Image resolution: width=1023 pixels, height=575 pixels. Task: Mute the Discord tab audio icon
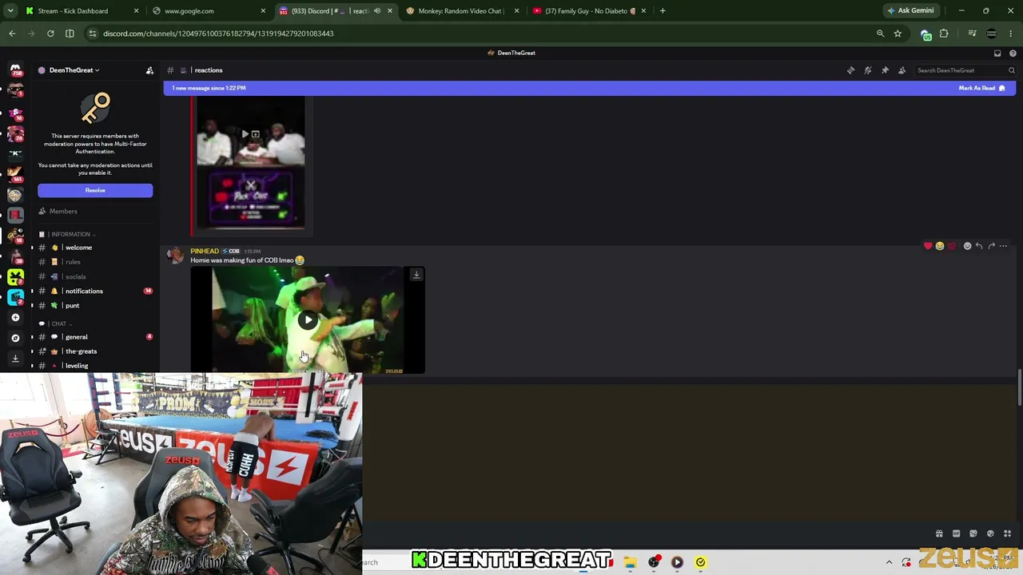click(x=377, y=11)
